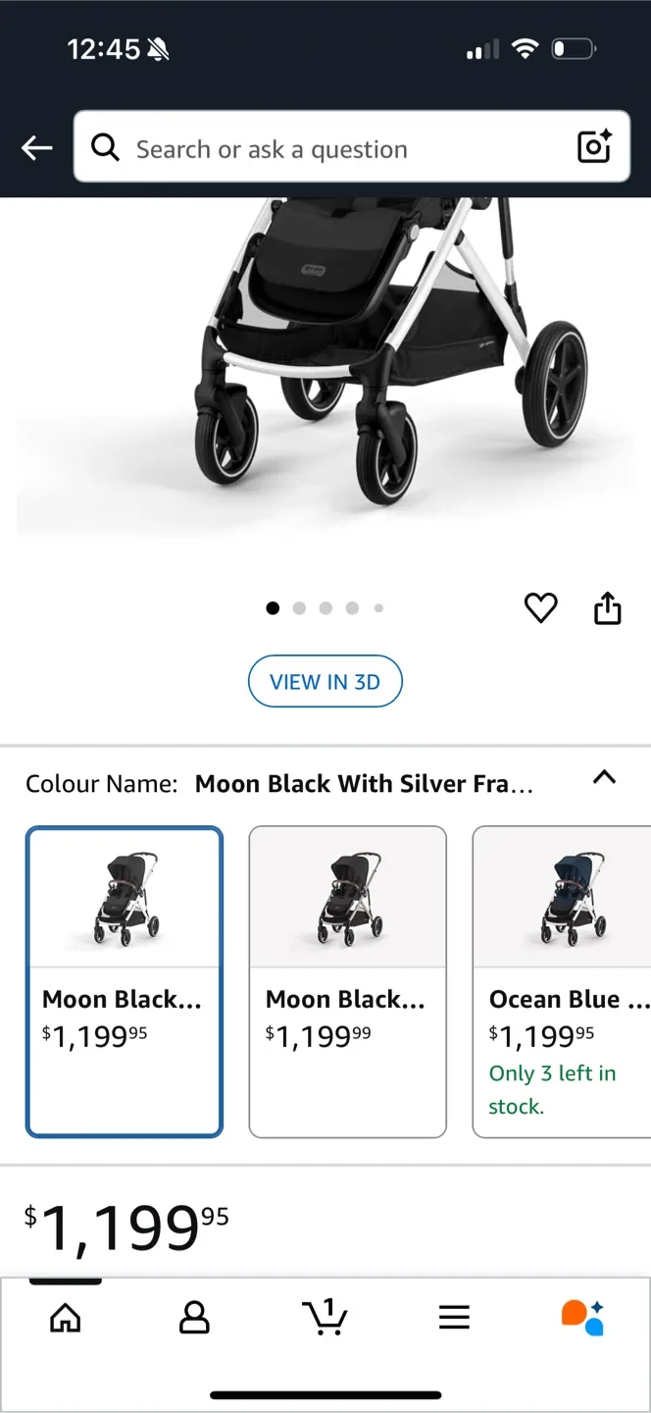Screen dimensions: 651x1413
Task: Tap the first carousel dot indicator
Action: (273, 607)
